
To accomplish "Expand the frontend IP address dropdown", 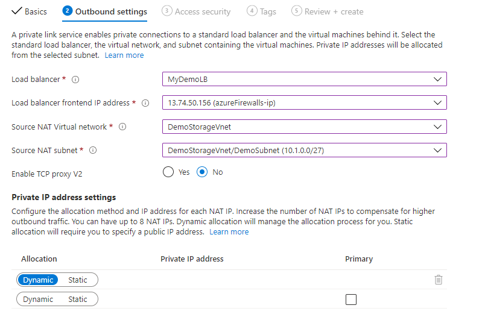I will click(304, 103).
